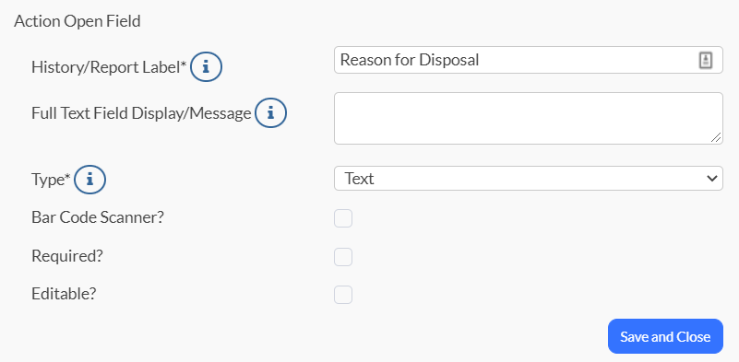
Task: Focus the Reason for Disposal text field
Action: 529,60
